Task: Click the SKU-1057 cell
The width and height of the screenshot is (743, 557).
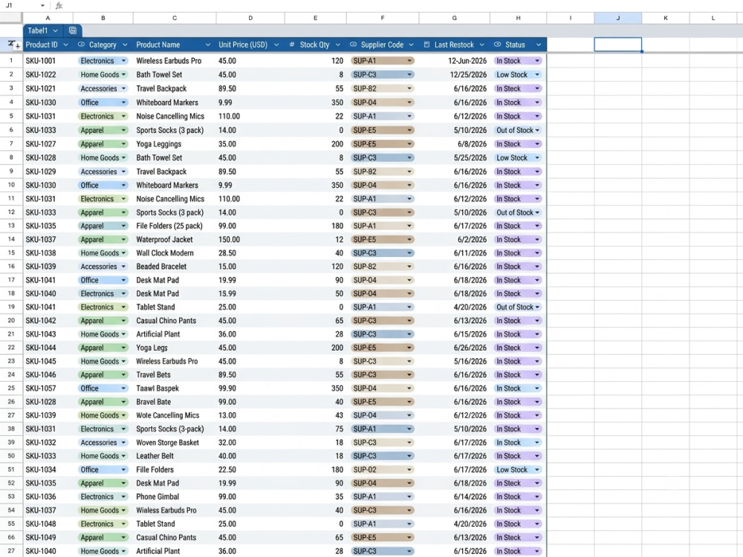Action: (x=48, y=388)
